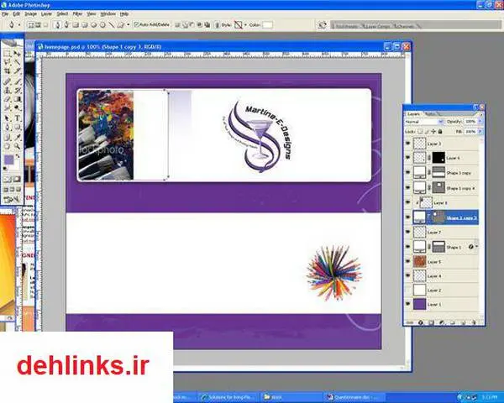Select the Magic Wand tool
The height and width of the screenshot is (403, 504).
17,62
